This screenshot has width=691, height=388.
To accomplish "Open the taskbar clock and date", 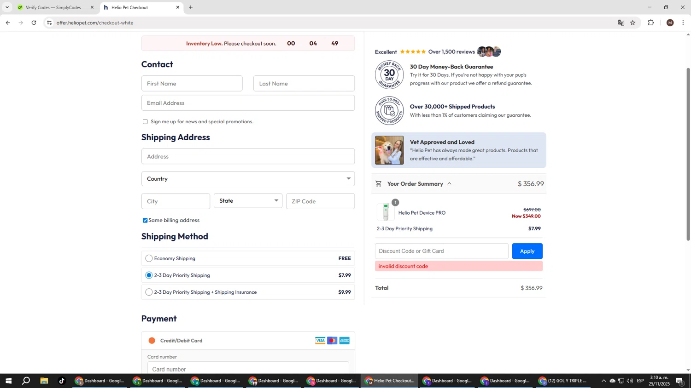I will coord(659,381).
